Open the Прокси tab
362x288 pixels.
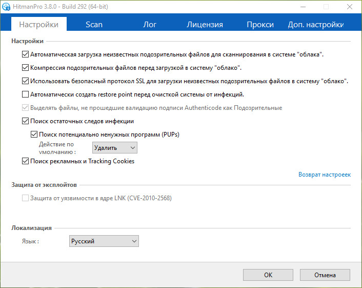260,24
